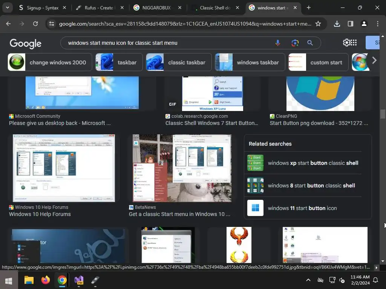Open Windows 10 Help Forums thumbnail
The width and height of the screenshot is (386, 289).
click(64, 168)
